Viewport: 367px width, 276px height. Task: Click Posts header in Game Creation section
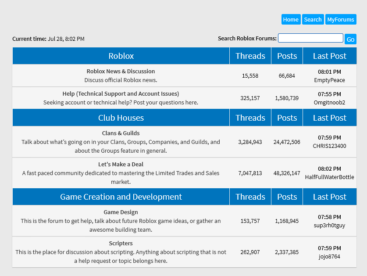tap(287, 197)
